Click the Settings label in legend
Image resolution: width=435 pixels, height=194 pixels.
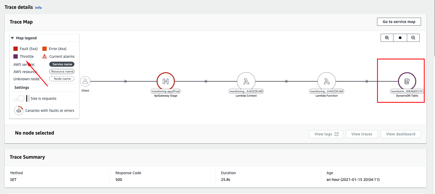coord(22,88)
